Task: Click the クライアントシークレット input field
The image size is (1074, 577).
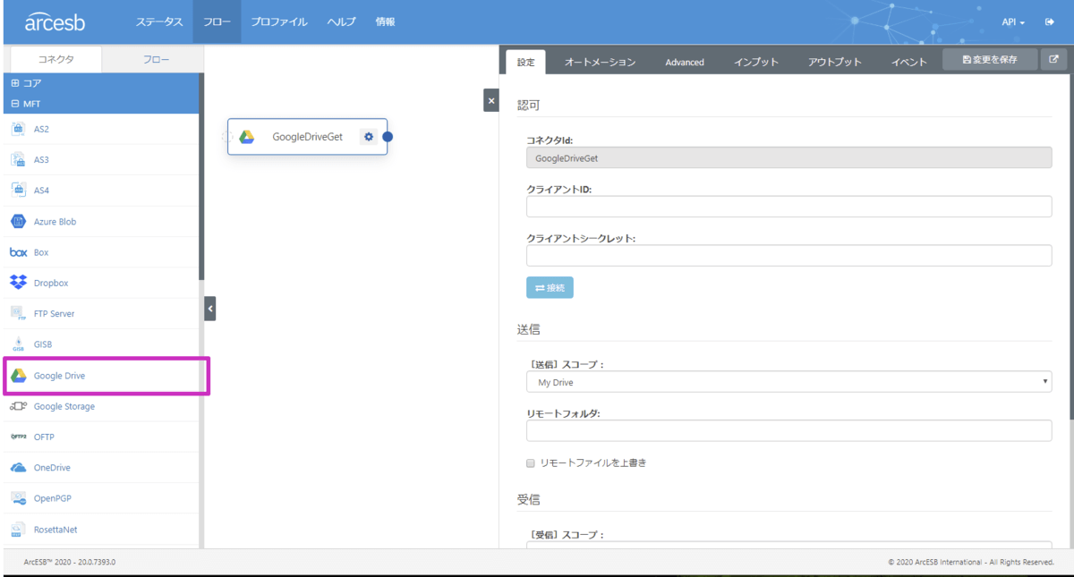Action: 788,256
